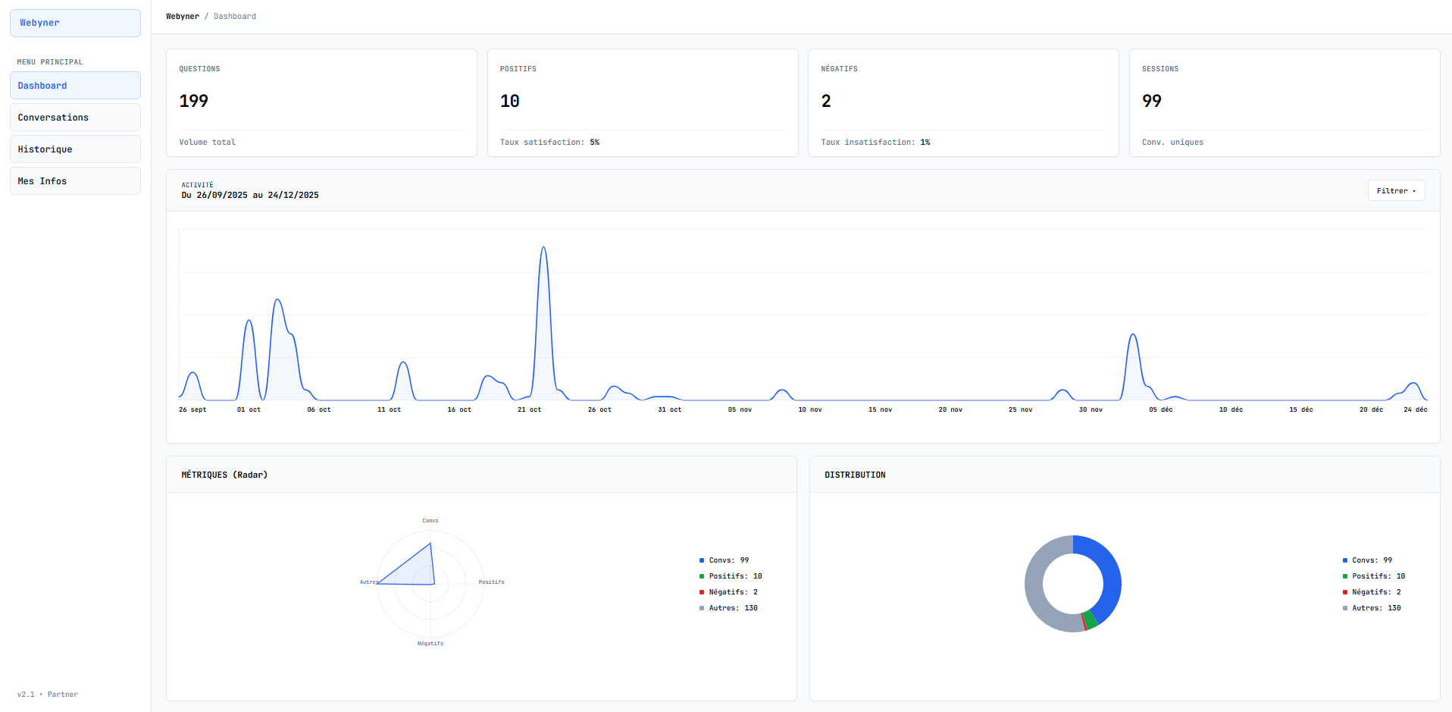Open the Historique page
The width and height of the screenshot is (1452, 712).
(74, 149)
